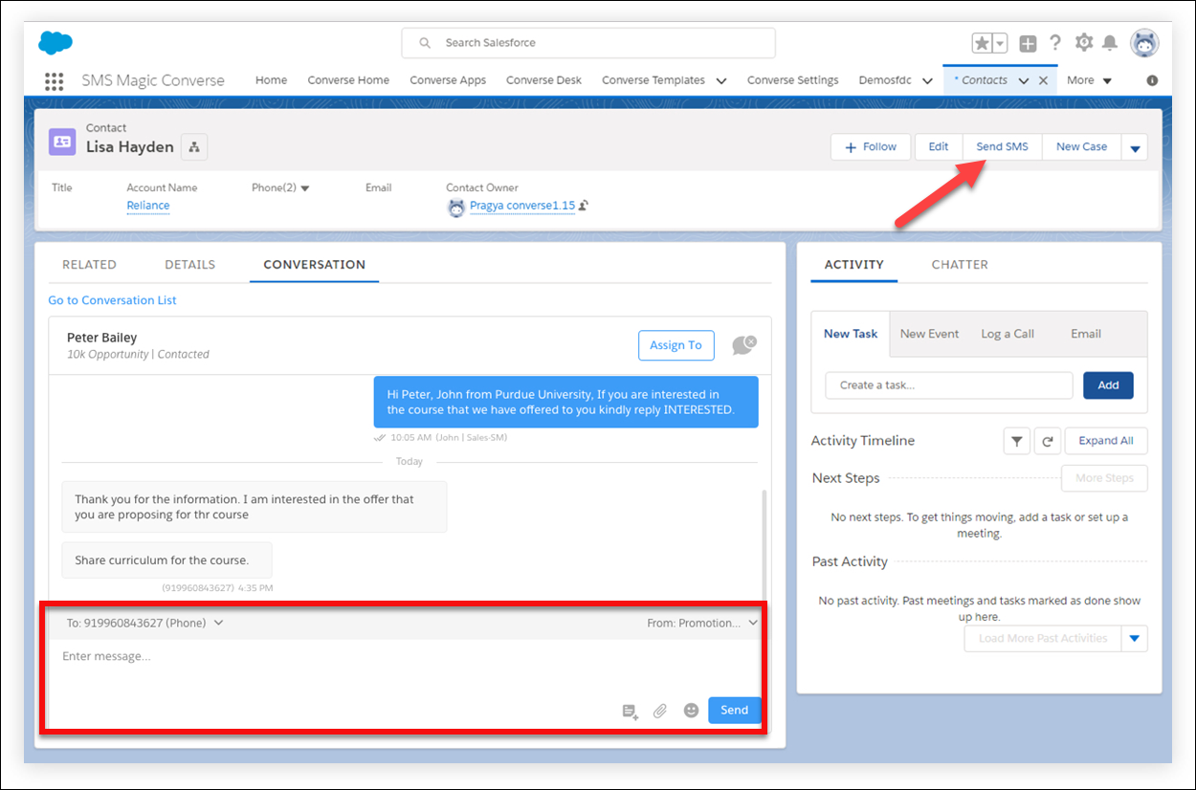Filter the activity timeline
The image size is (1196, 790).
(x=1016, y=441)
